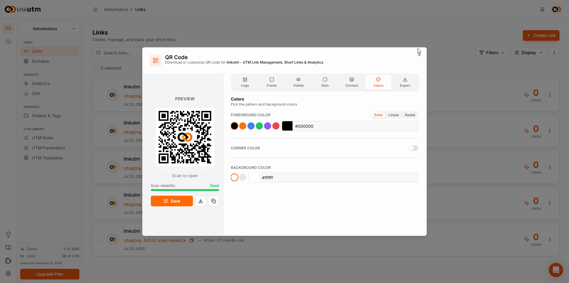Edit the #000000 foreground hex field
This screenshot has width=569, height=283.
pos(355,126)
